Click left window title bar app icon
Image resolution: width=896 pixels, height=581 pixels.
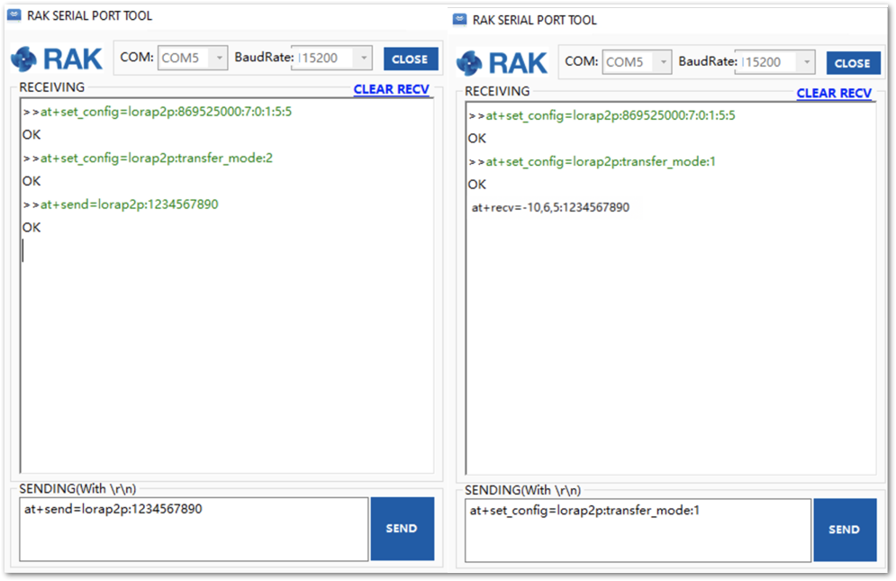tap(14, 15)
